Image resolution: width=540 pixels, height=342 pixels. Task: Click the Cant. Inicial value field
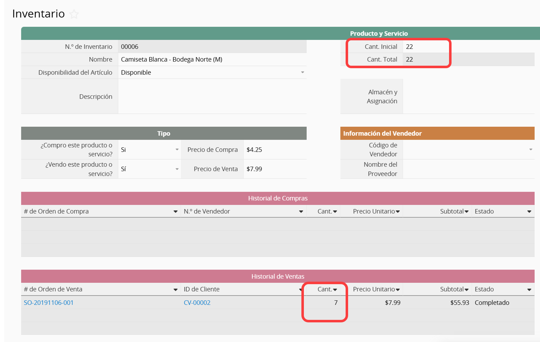[424, 47]
